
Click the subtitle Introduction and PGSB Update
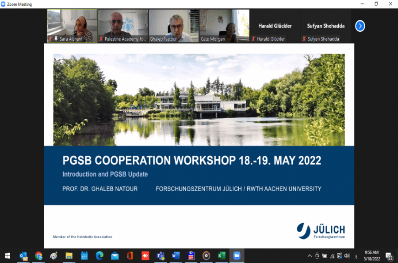pyautogui.click(x=105, y=174)
